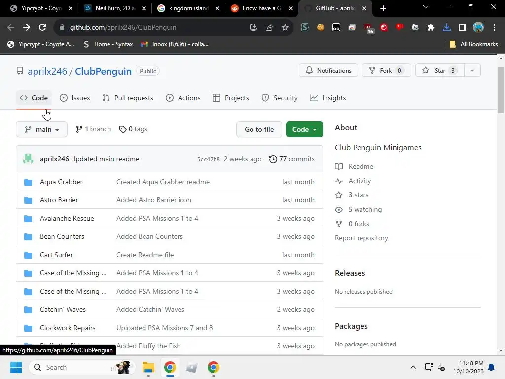
Task: Click 'Uploaded PSA Missions 7 and 8' commit message
Action: point(165,328)
